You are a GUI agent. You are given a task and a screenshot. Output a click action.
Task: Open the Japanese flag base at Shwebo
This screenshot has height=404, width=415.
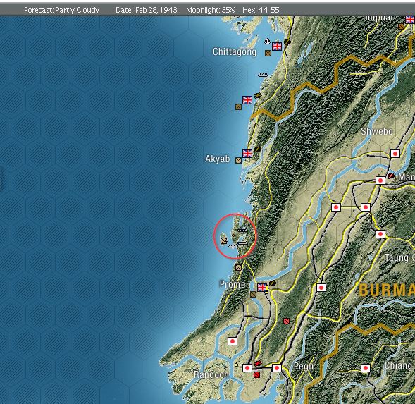[395, 154]
